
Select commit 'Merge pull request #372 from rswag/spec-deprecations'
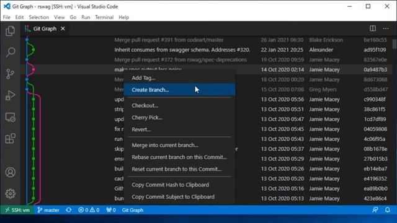click(181, 59)
